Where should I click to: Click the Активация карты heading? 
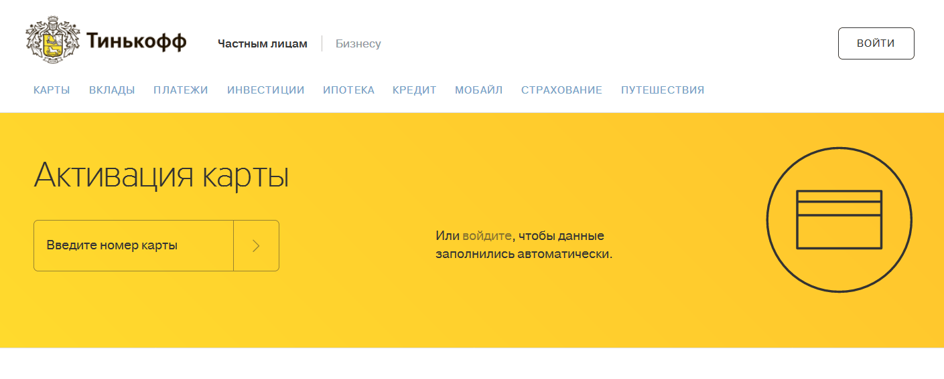point(161,176)
